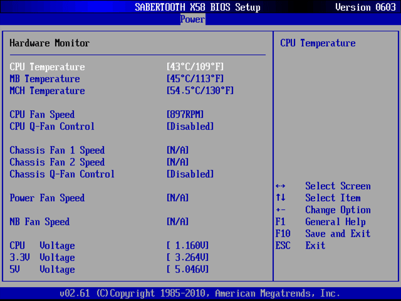
Task: Click the Exit help text
Action: tap(315, 246)
